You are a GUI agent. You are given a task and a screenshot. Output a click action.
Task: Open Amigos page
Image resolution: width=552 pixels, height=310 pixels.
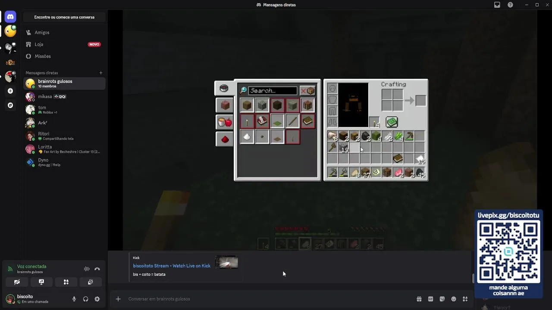click(64, 32)
